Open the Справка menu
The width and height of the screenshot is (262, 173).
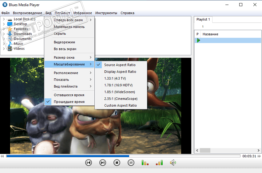(x=127, y=13)
